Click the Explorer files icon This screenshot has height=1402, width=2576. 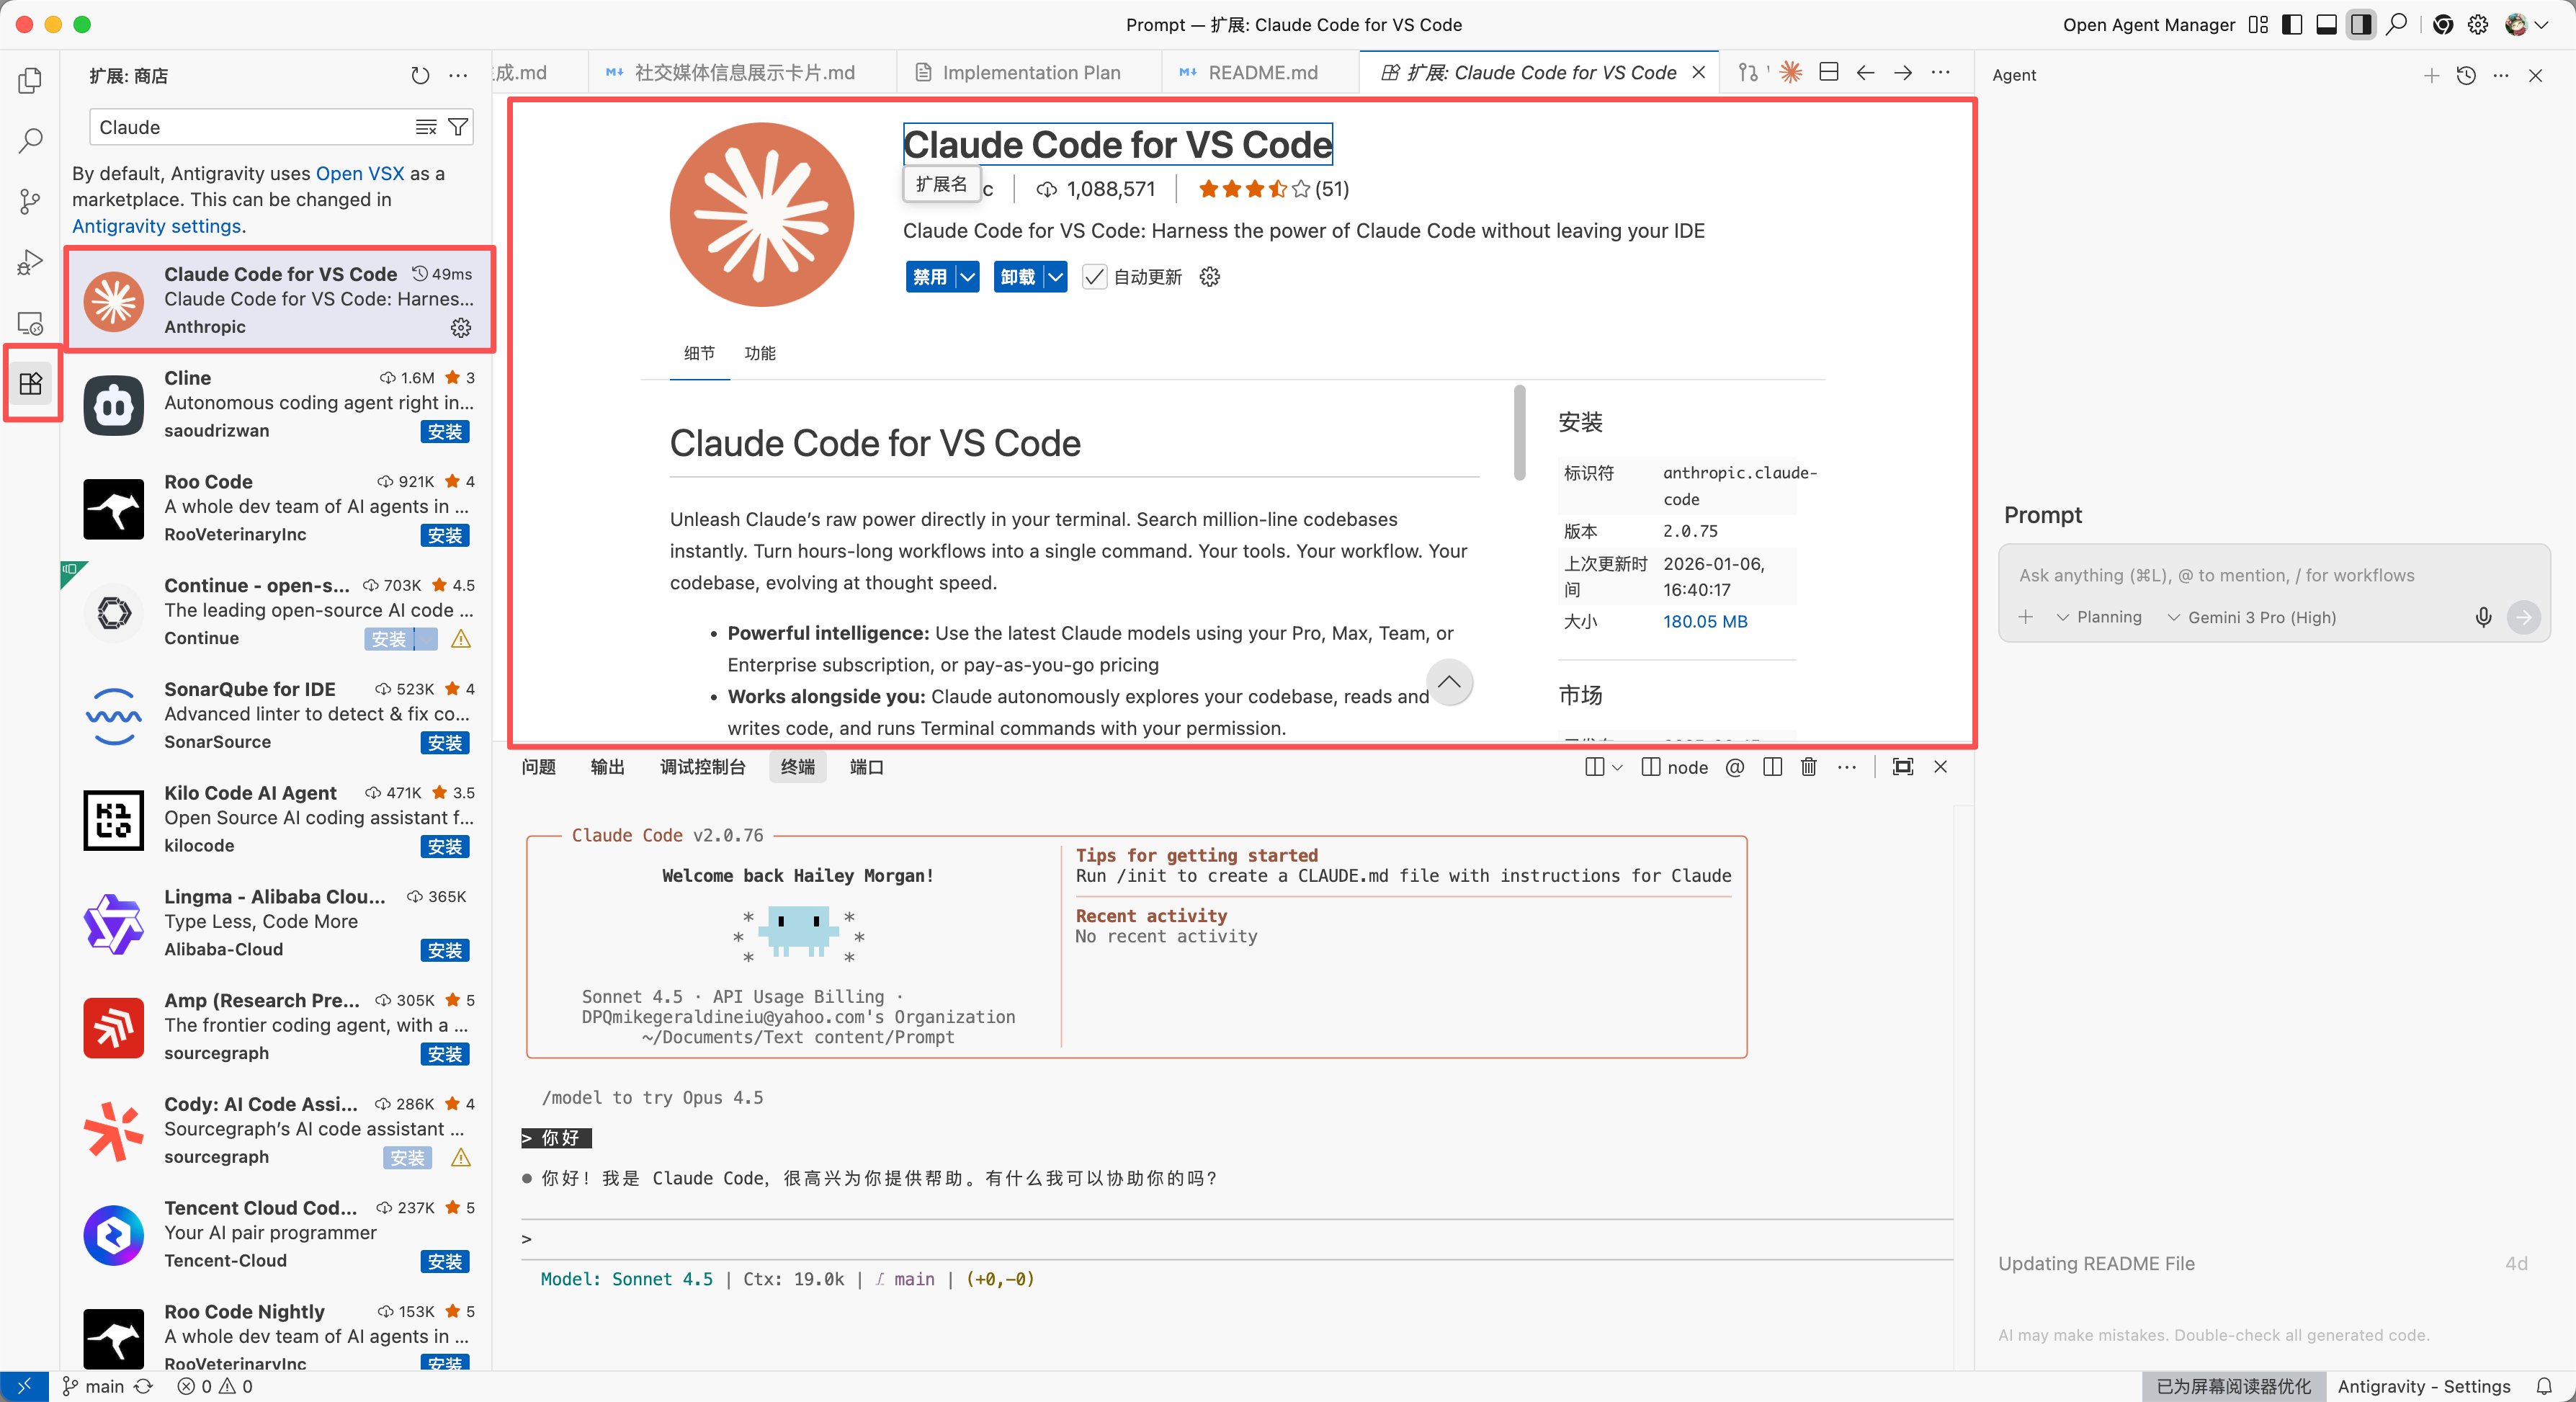pyautogui.click(x=30, y=80)
